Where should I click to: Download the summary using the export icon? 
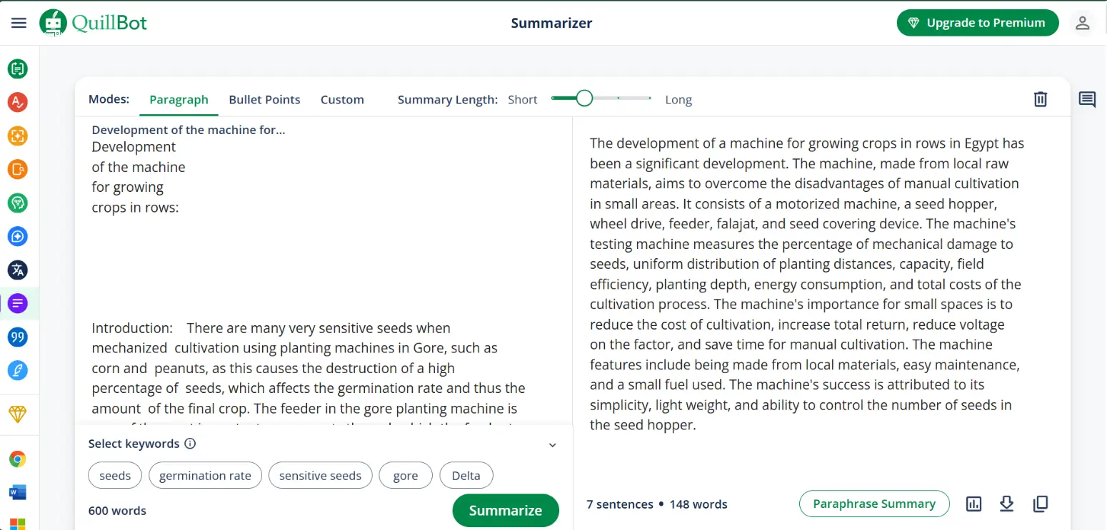1007,504
